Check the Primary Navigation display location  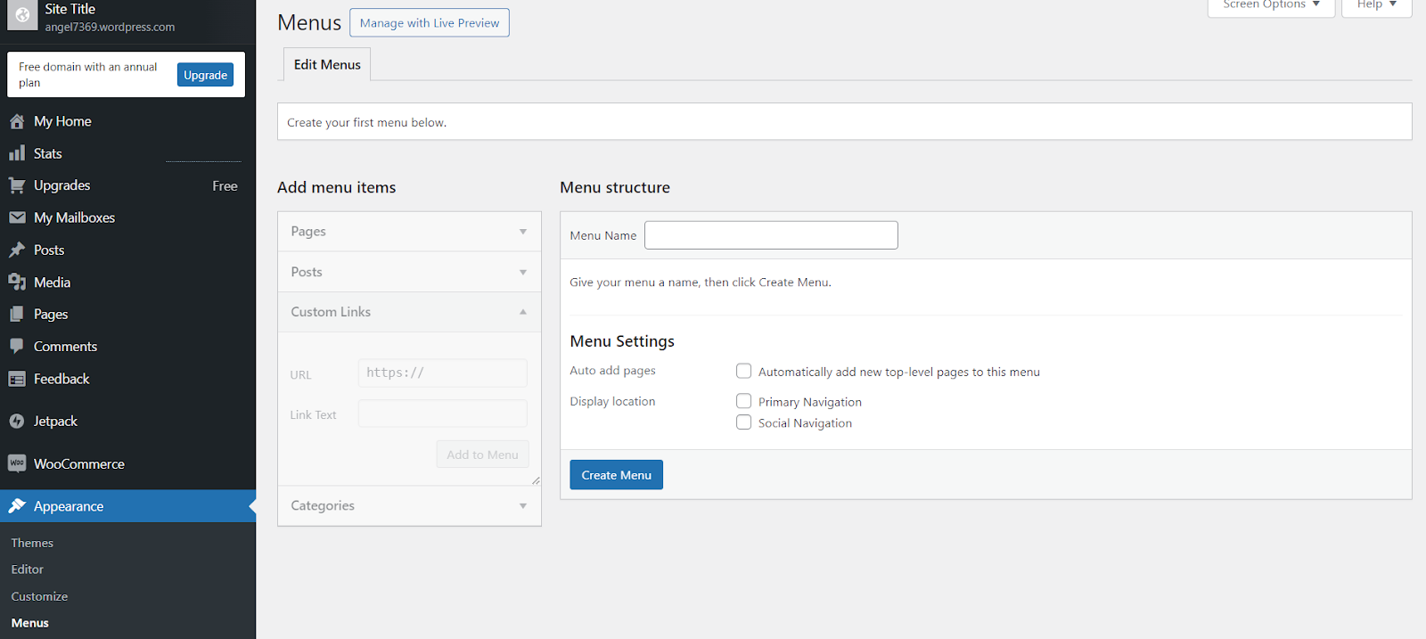743,401
